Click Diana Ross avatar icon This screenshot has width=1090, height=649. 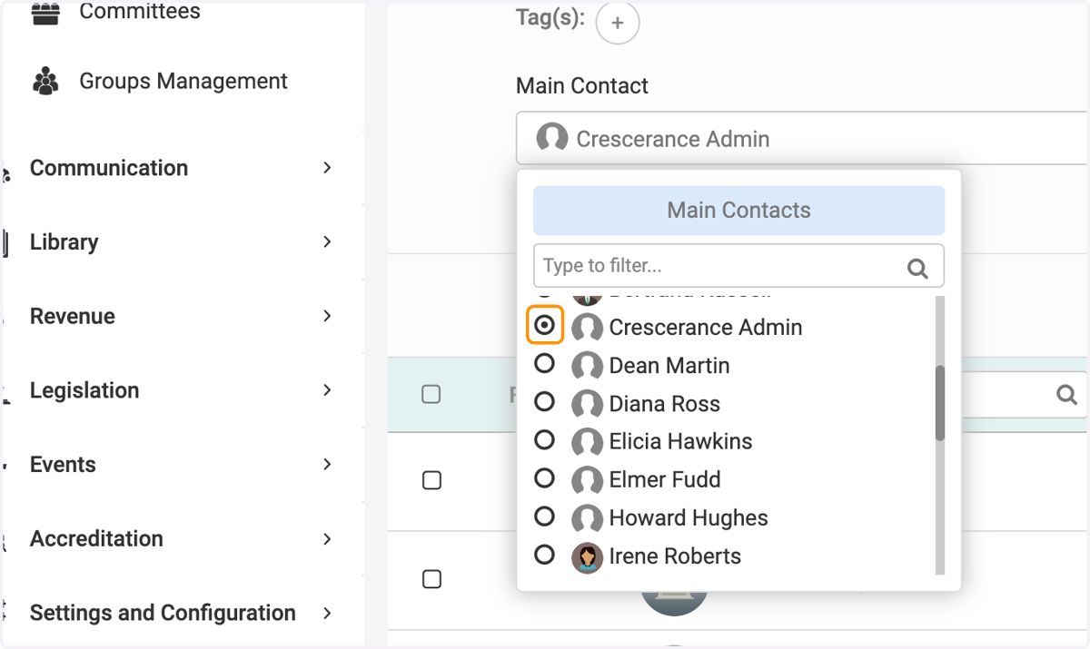pos(587,404)
